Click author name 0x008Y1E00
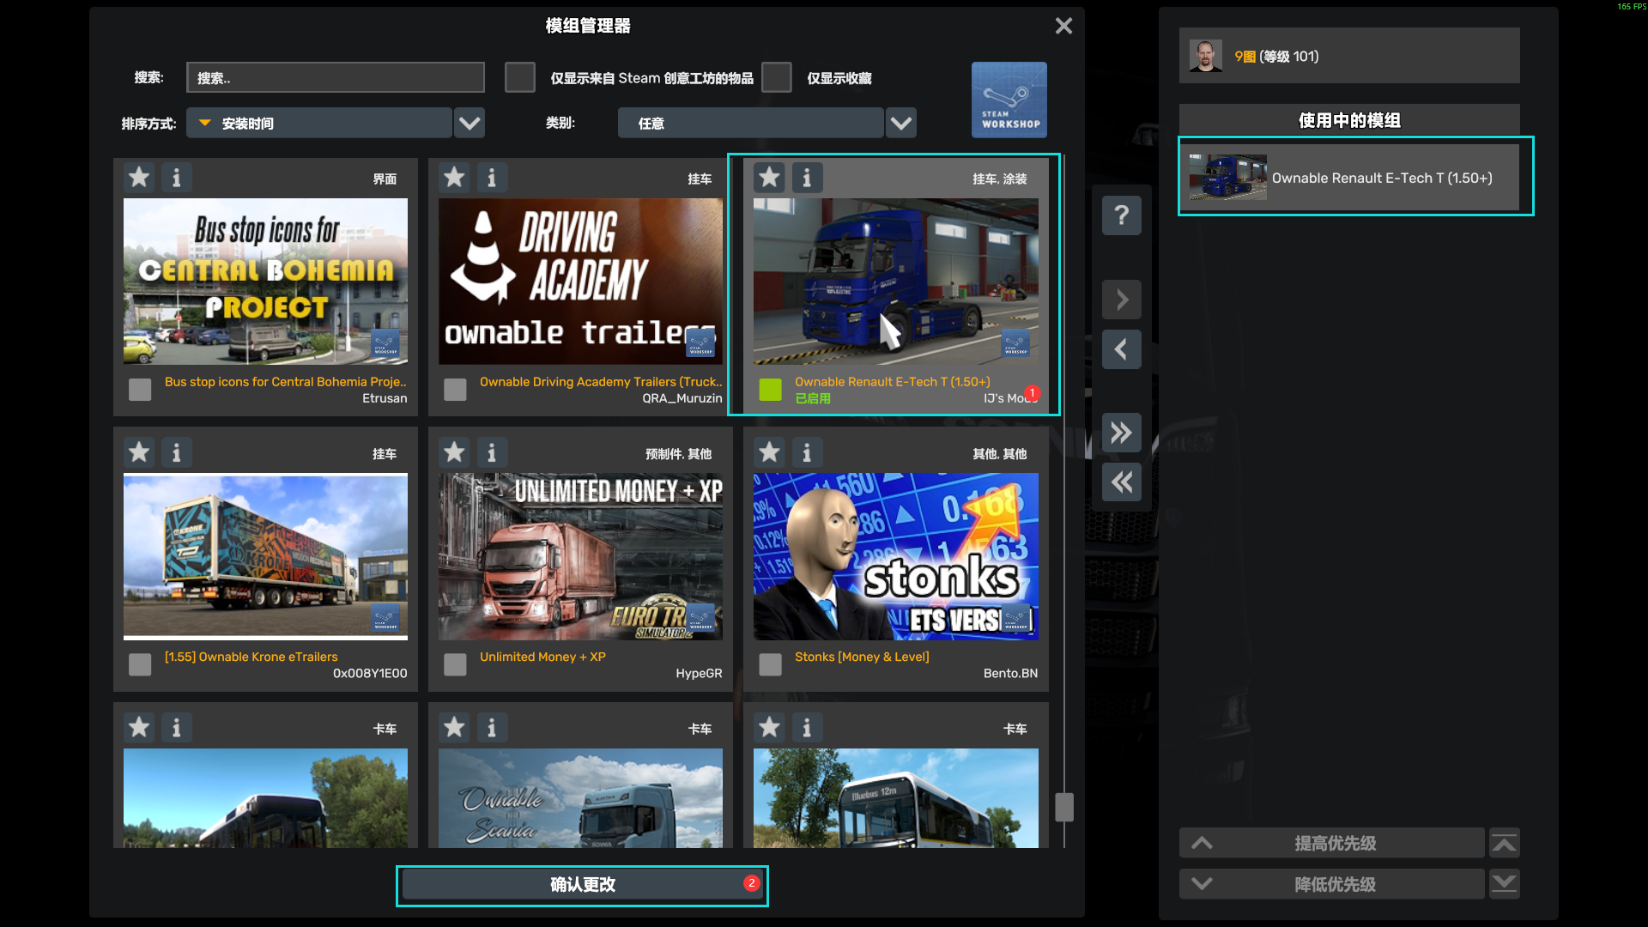 pyautogui.click(x=370, y=674)
